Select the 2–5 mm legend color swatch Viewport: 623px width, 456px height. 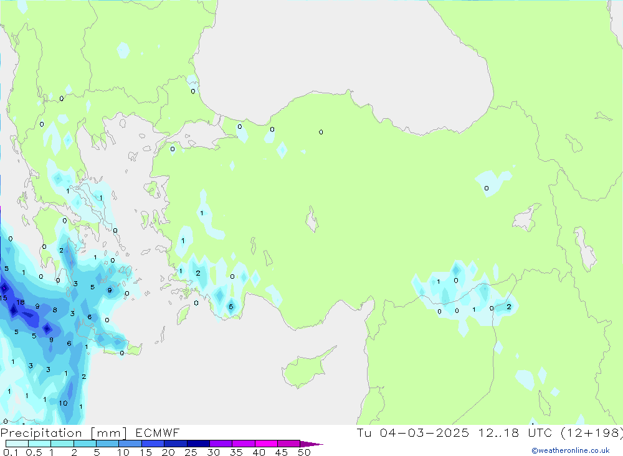coord(85,444)
